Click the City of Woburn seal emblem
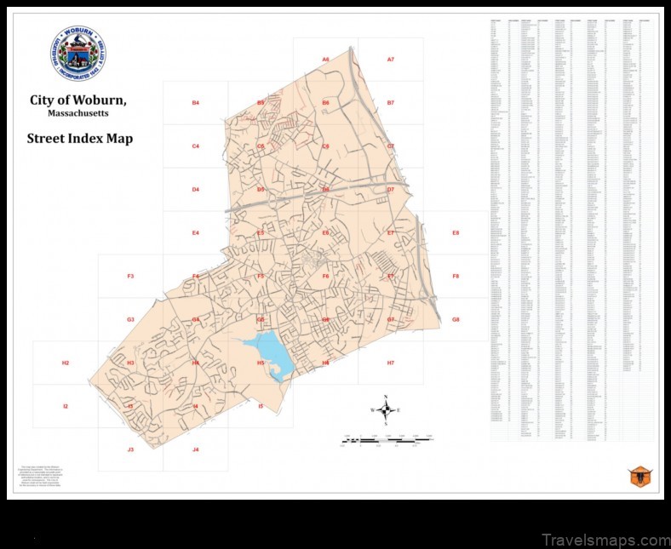The width and height of the screenshot is (671, 549). [x=78, y=54]
